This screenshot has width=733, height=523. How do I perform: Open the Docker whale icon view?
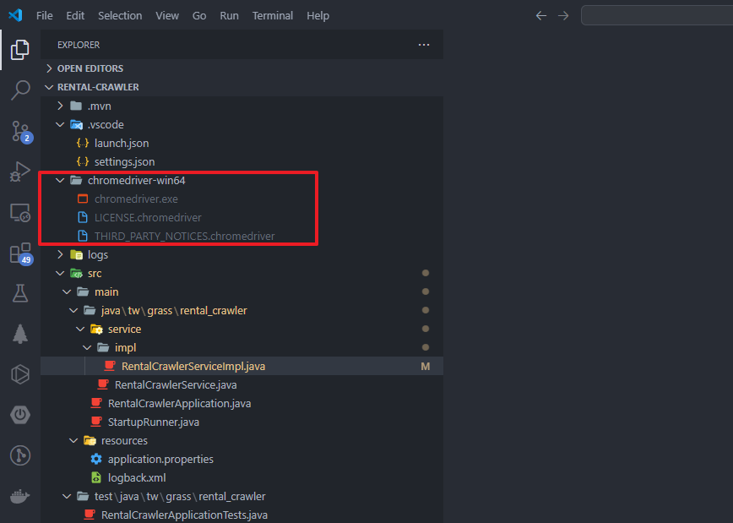tap(20, 496)
